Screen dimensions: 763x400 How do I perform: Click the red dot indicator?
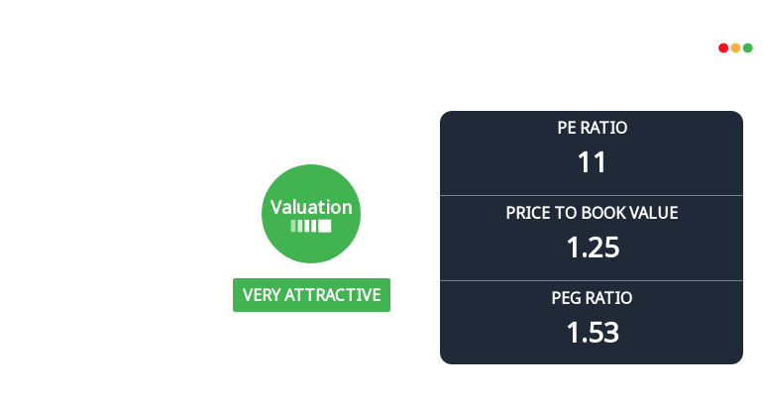click(x=723, y=48)
